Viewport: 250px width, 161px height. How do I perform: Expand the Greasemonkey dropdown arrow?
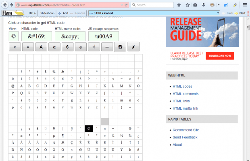[x=219, y=5]
